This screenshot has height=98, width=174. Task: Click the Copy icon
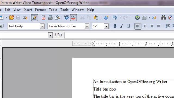pos(89,17)
